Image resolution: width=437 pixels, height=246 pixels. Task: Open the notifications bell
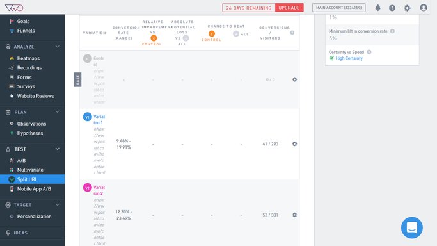coord(377,8)
